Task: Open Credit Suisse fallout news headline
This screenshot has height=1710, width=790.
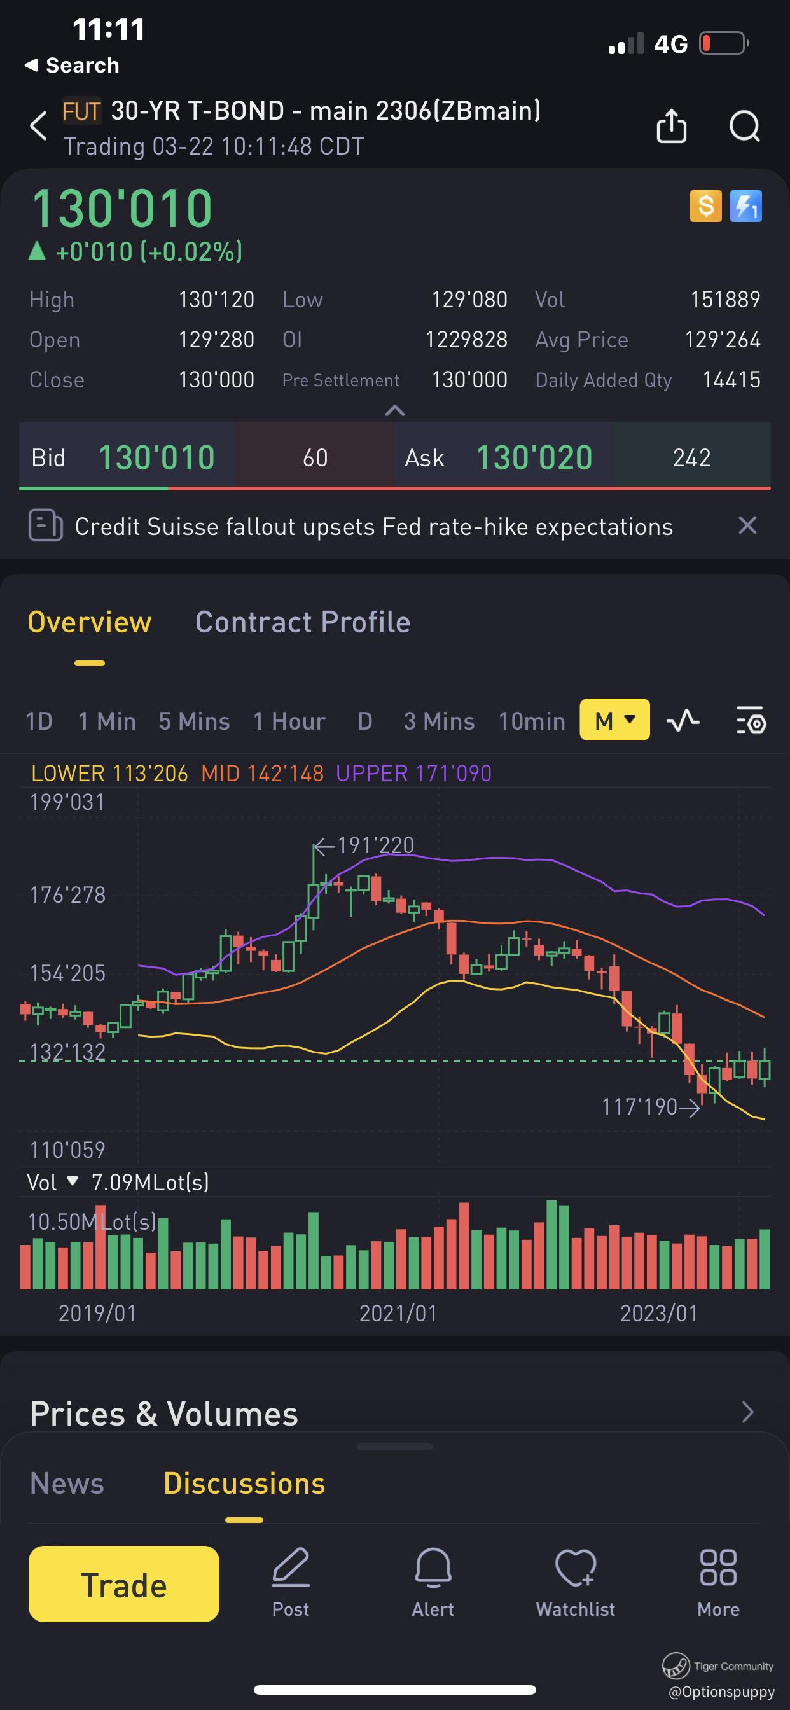Action: (x=373, y=527)
